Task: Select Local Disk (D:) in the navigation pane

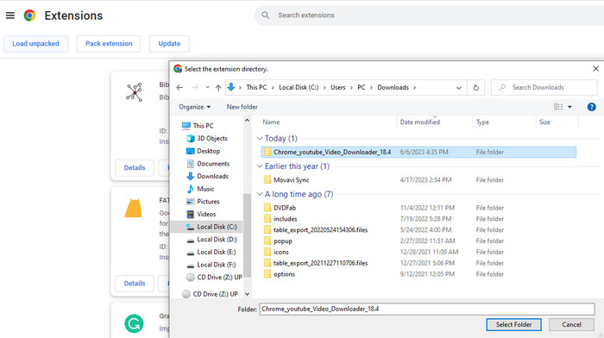Action: pyautogui.click(x=217, y=240)
